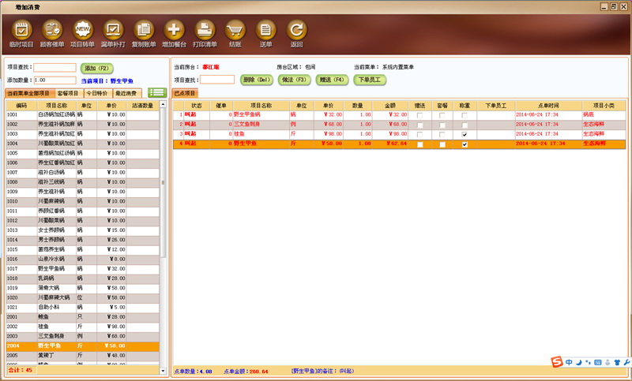This screenshot has width=632, height=381.
Task: Click the 添加 (F2) button
Action: coord(96,68)
